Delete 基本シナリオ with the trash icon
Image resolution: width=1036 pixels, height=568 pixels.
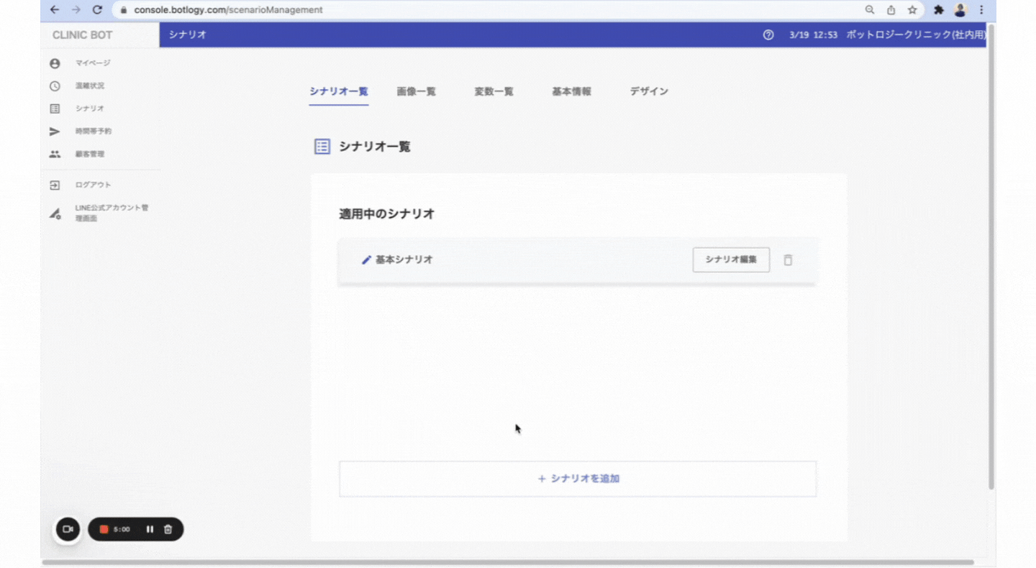(x=788, y=260)
